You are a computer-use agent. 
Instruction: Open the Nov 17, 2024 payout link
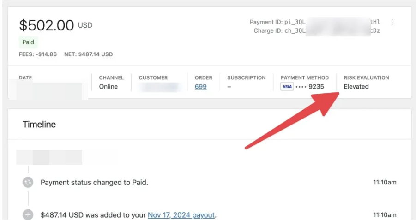181,215
